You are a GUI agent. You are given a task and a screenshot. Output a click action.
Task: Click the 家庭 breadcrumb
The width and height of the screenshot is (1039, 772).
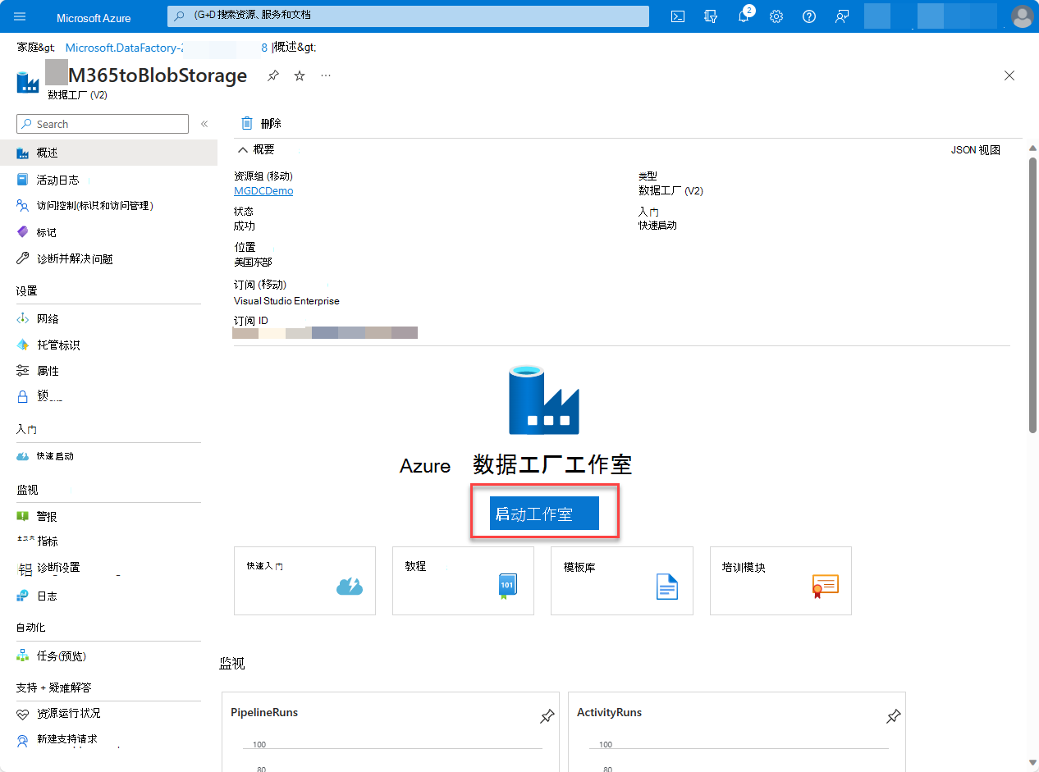[x=36, y=48]
